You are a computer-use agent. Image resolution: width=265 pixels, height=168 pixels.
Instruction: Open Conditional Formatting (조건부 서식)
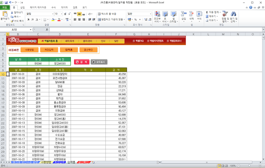click(157, 17)
